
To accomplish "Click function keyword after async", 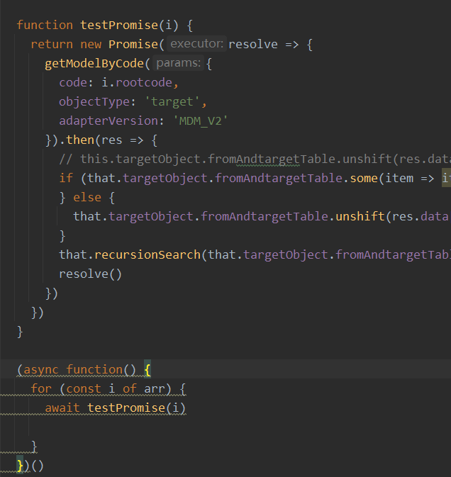I will [x=94, y=370].
